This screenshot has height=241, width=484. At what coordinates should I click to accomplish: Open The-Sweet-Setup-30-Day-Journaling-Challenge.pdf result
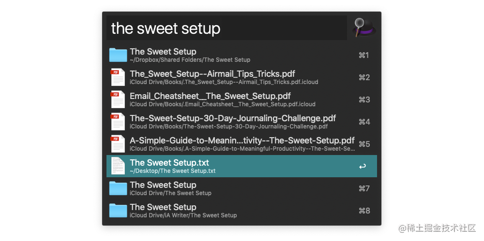click(242, 122)
